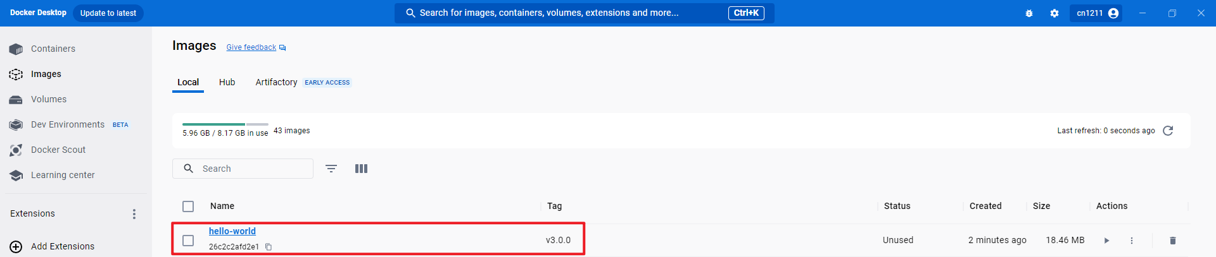Open the Give feedback link
The height and width of the screenshot is (257, 1216).
point(251,47)
